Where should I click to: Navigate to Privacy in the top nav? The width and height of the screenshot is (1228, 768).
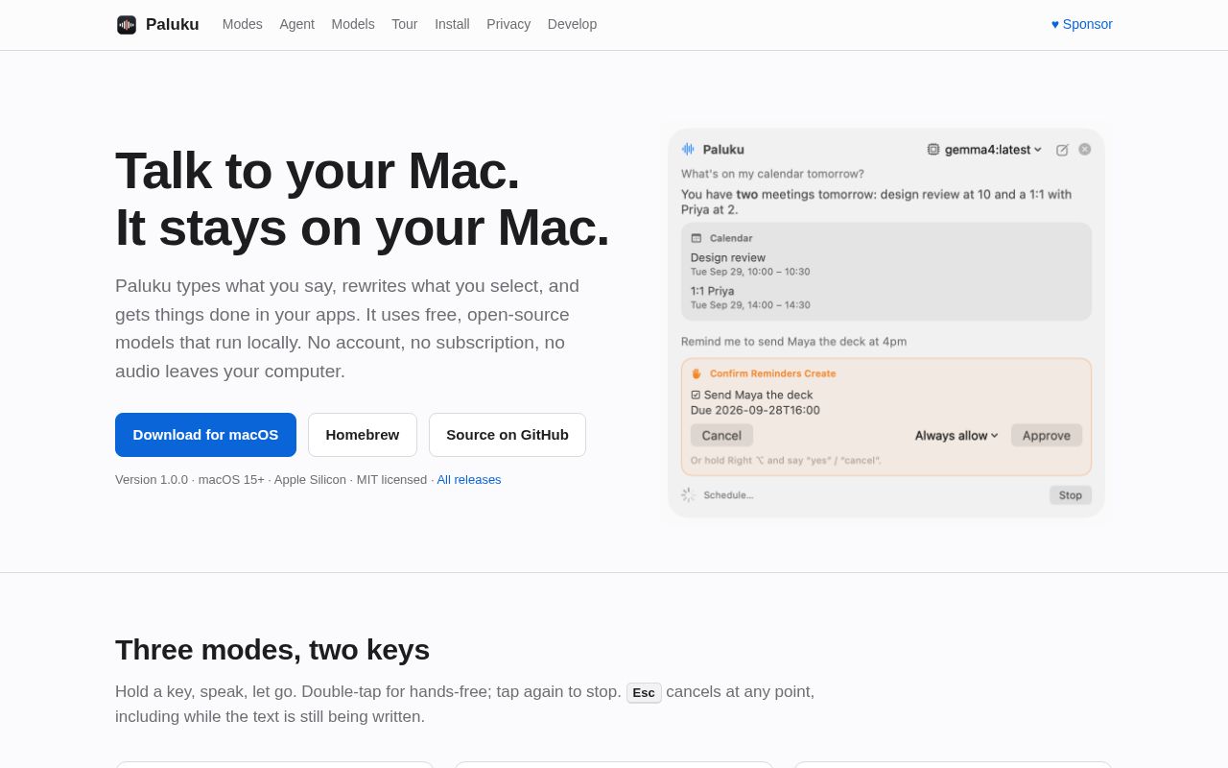[x=508, y=24]
